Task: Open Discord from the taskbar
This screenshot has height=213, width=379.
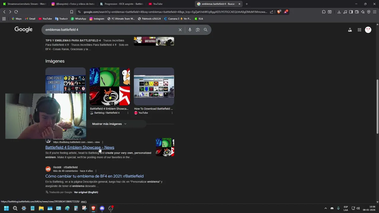Action: [x=102, y=208]
